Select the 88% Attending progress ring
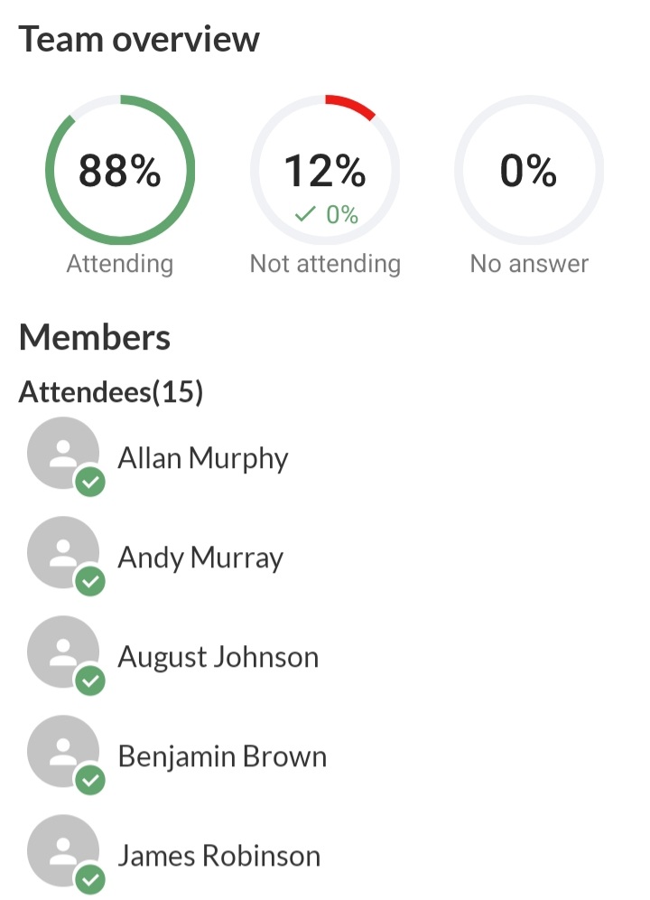 120,170
